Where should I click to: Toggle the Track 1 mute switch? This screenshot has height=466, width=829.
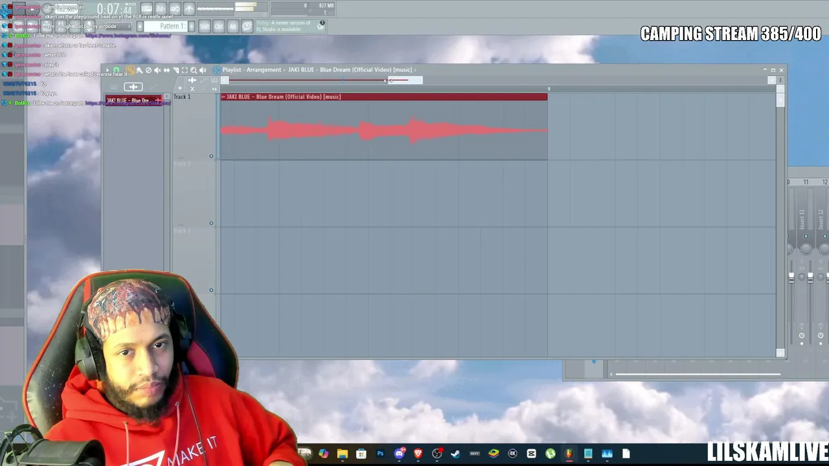point(211,156)
